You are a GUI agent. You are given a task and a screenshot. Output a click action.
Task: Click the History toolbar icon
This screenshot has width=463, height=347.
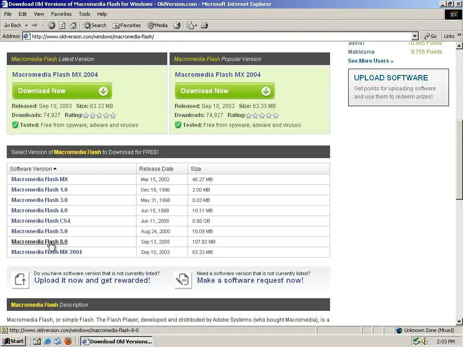[177, 25]
